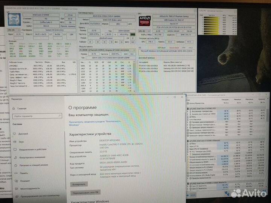The width and height of the screenshot is (271, 203).
Task: Click the GPU GT Использование sensor icon
Action: point(188,173)
